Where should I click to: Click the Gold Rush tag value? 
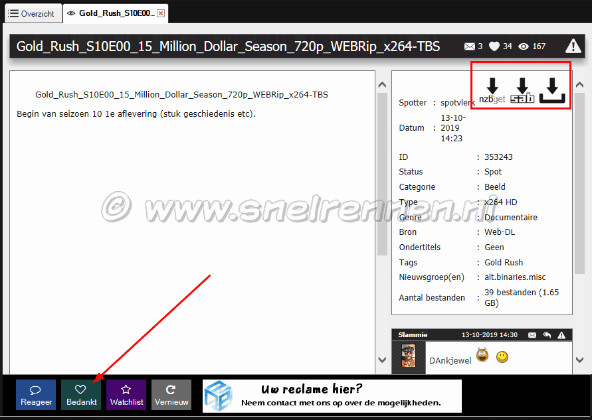[504, 262]
